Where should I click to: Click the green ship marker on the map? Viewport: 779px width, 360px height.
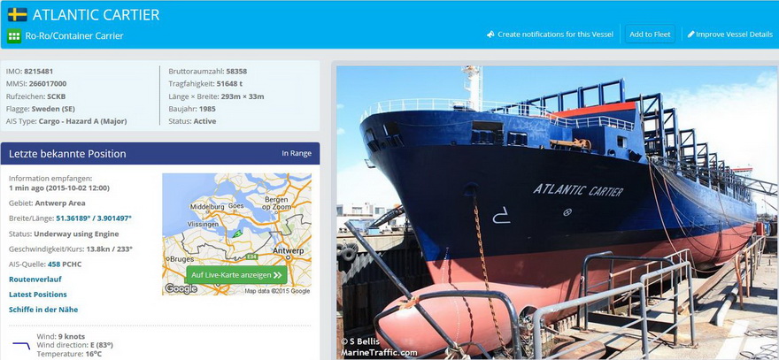tap(238, 233)
